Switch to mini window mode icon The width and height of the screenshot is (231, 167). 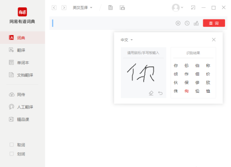click(x=193, y=7)
